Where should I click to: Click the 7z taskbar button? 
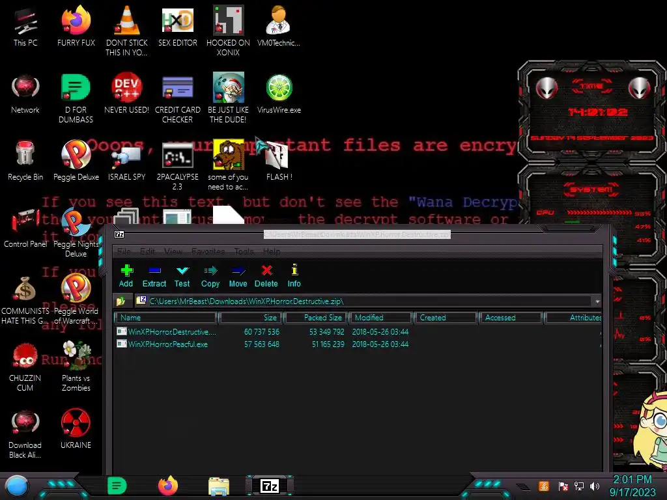(x=270, y=486)
